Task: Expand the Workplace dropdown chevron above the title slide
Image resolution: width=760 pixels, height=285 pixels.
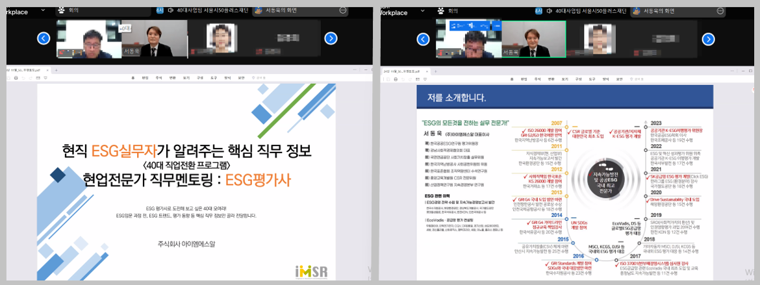Action: [43, 11]
